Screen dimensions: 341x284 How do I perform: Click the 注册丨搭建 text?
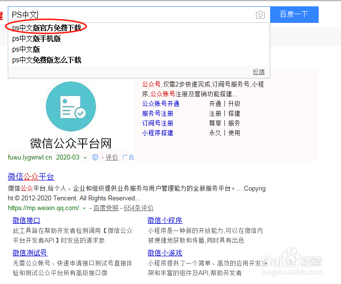click(x=224, y=113)
